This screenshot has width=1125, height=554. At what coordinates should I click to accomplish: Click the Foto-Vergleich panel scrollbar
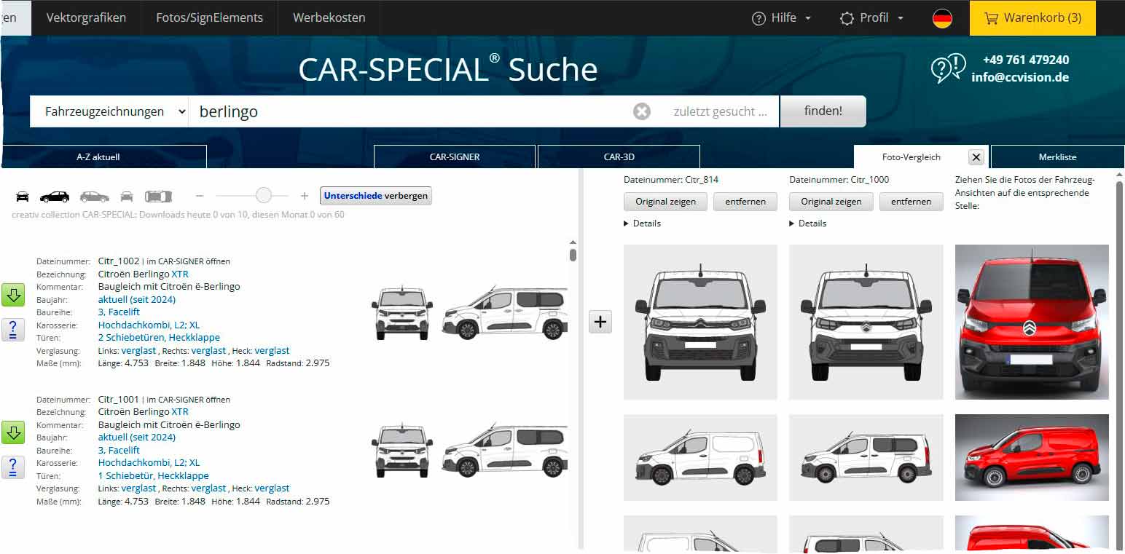1119,364
